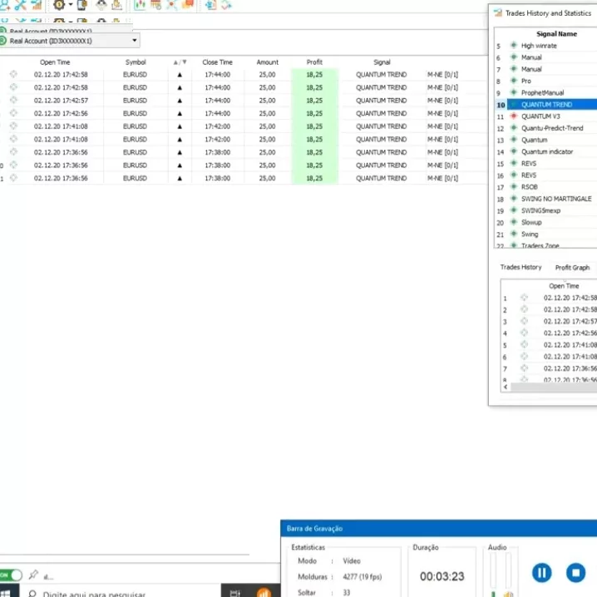The height and width of the screenshot is (597, 597).
Task: Click trade icon in history row 4
Action: pyautogui.click(x=524, y=333)
